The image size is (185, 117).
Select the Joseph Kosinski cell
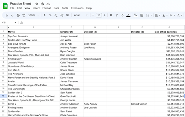pos(72,36)
